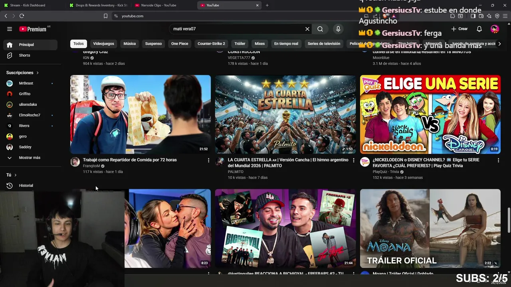This screenshot has height=287, width=511.
Task: Expand the Suscripciones section chevron
Action: pyautogui.click(x=38, y=73)
